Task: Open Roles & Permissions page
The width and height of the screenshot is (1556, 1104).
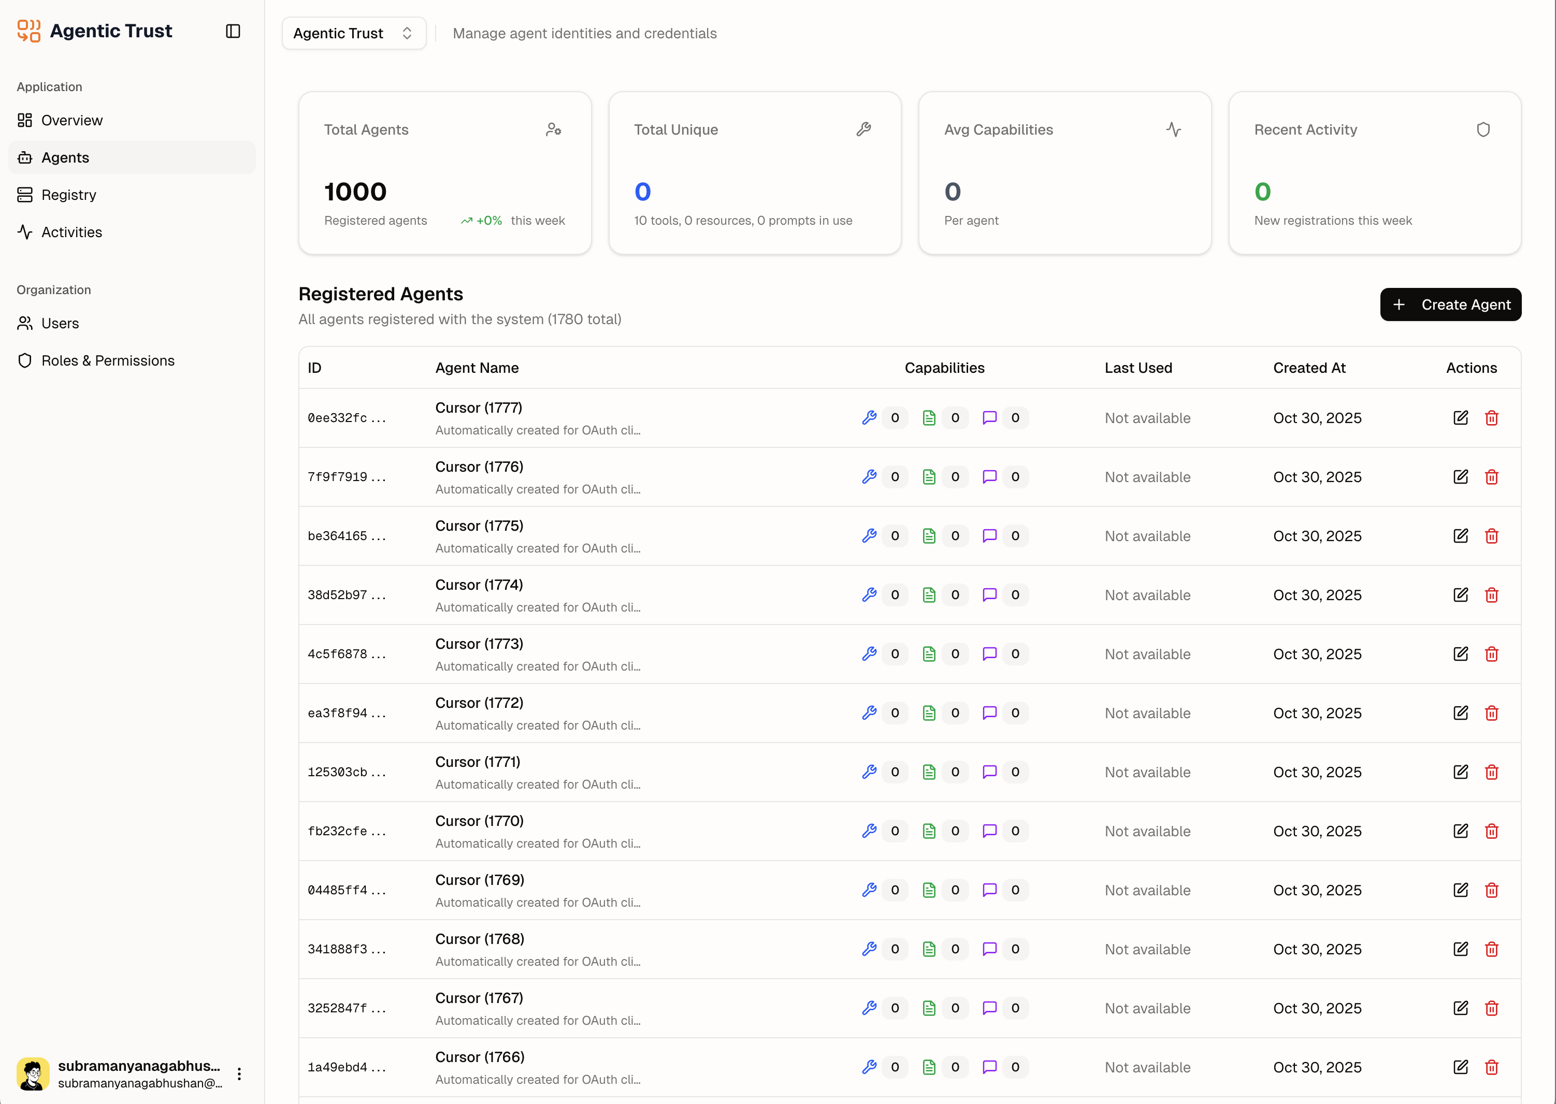Action: pos(107,361)
